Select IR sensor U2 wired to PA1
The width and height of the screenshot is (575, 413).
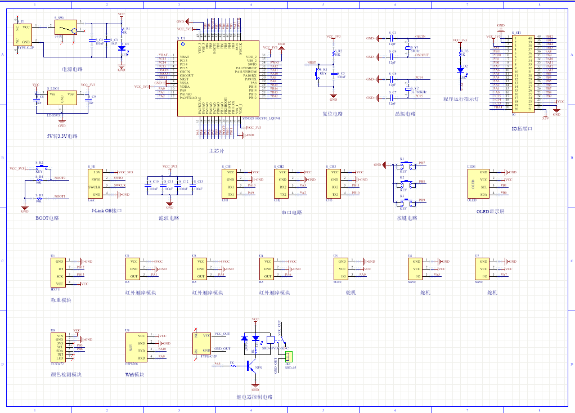pyautogui.click(x=133, y=269)
